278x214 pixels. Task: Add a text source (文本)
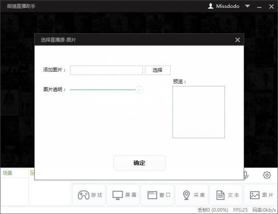[x=227, y=195]
